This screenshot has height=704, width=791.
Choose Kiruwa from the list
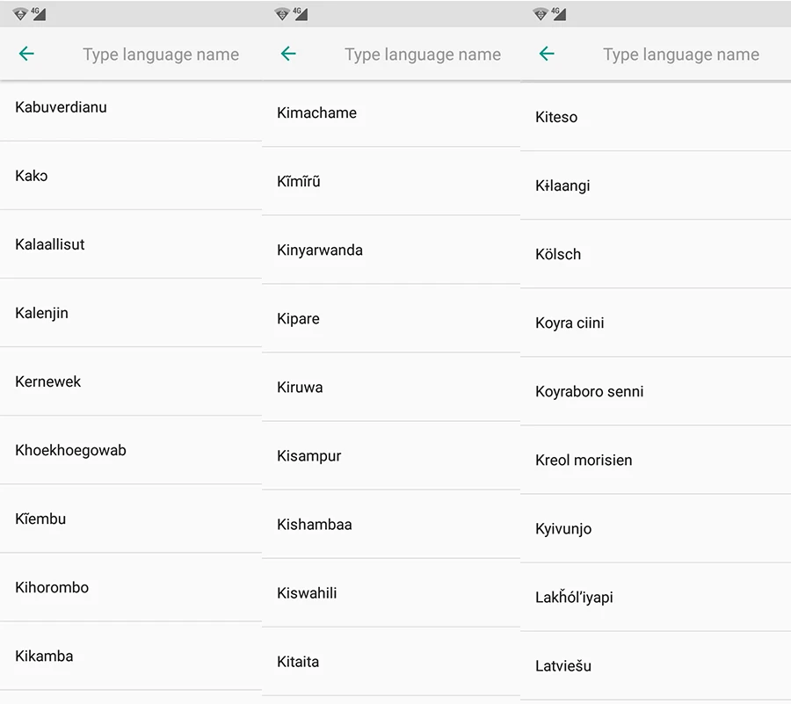pyautogui.click(x=391, y=387)
